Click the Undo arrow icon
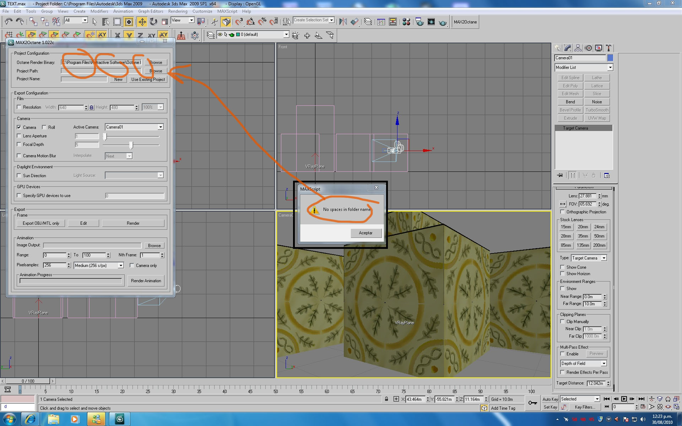682x426 pixels. tap(8, 22)
